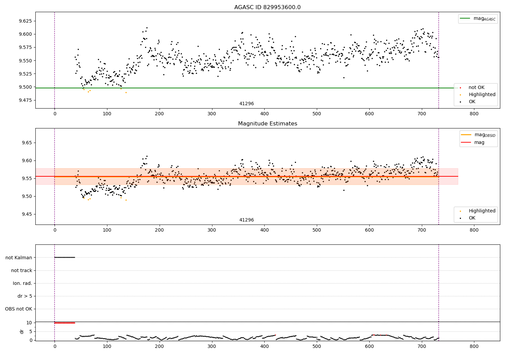
Task: Click the 200 x-tick under Magnitude Estimates plot
Action: [x=160, y=230]
